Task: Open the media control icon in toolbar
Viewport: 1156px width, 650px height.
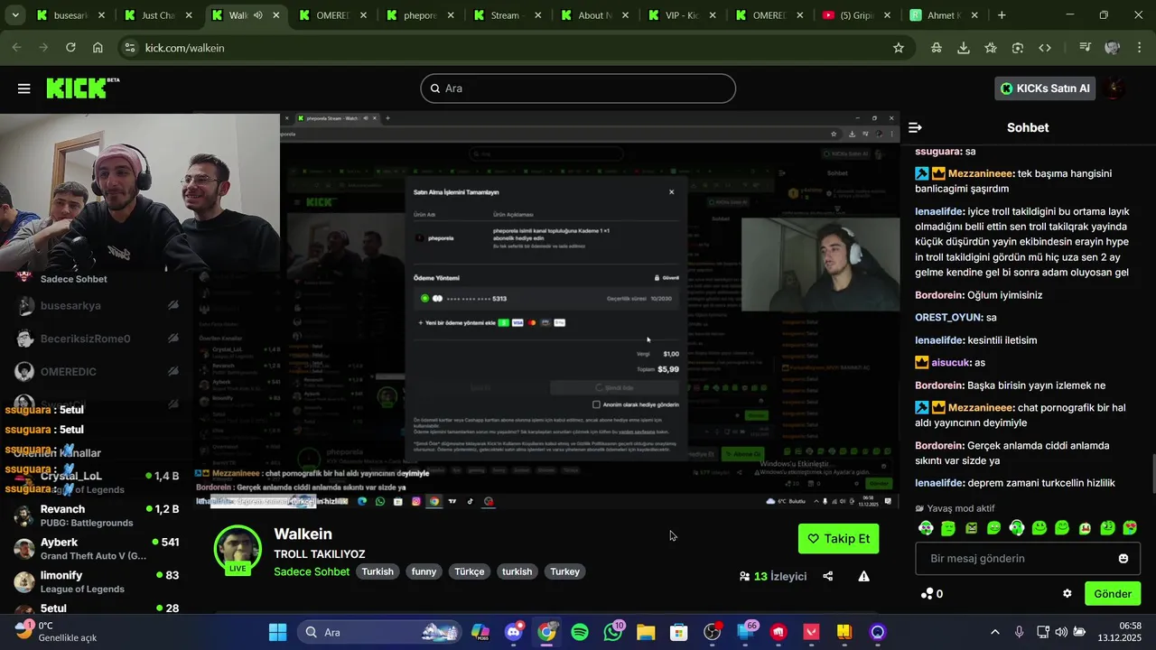Action: [x=1086, y=48]
